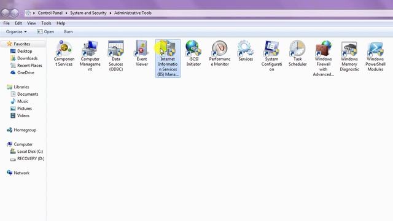This screenshot has height=221, width=393.
Task: Open the Event Viewer shortcut
Action: [142, 53]
